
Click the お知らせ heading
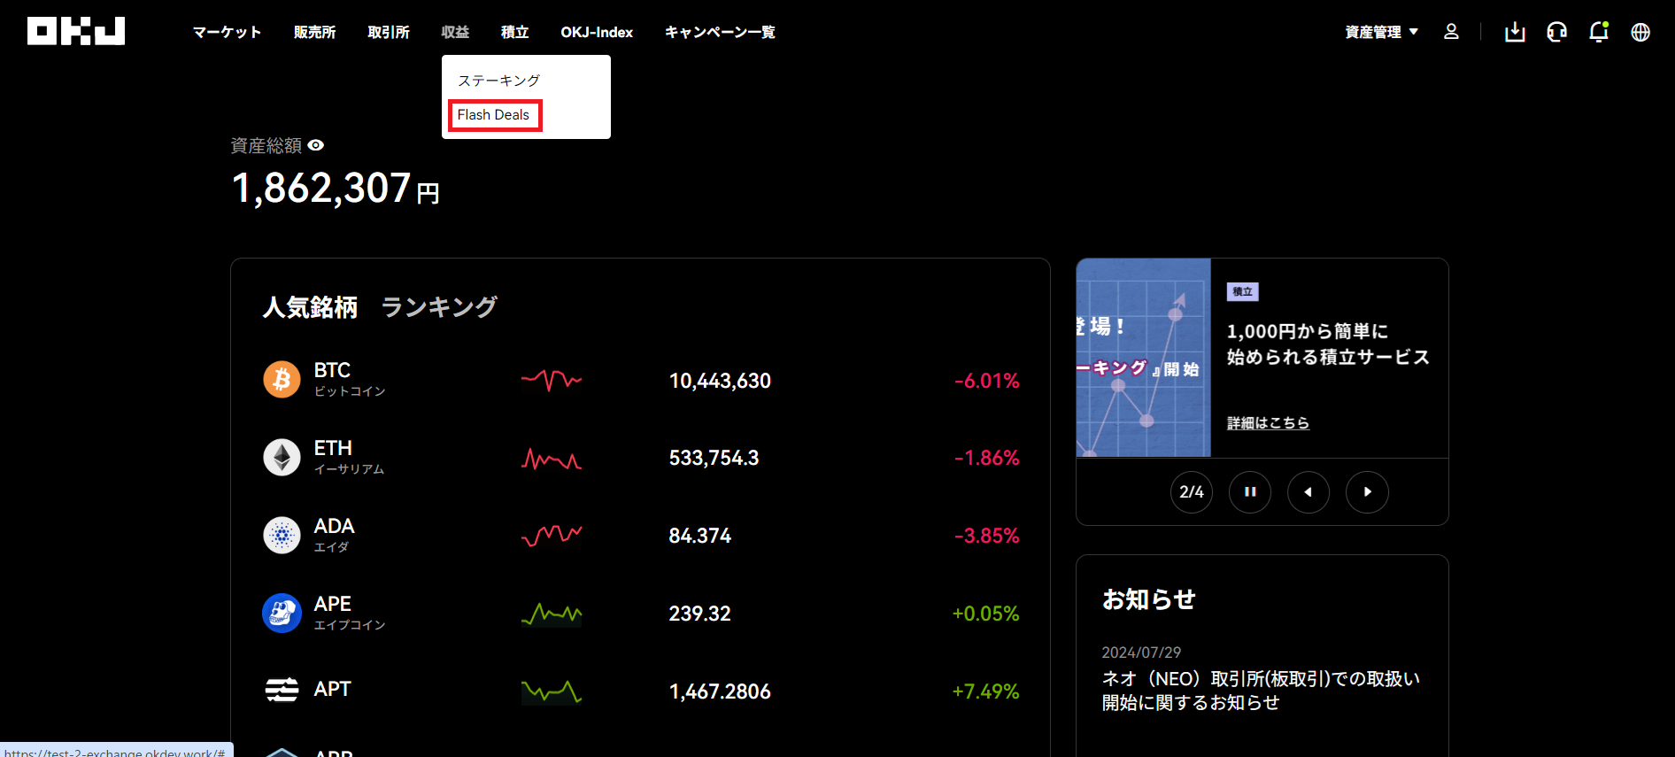[1148, 599]
